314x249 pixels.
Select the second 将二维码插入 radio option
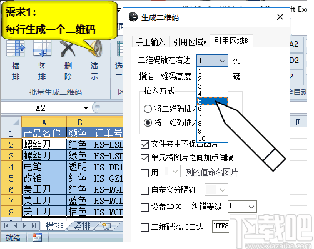[148, 122]
